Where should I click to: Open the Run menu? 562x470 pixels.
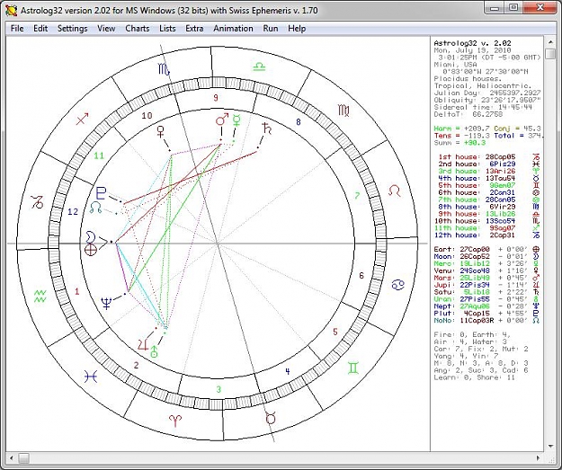(271, 28)
